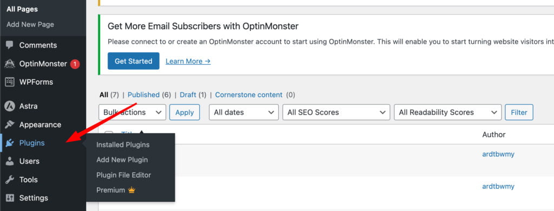The height and width of the screenshot is (211, 554).
Task: Click the OptinMonster red notification badge
Action: tap(75, 64)
